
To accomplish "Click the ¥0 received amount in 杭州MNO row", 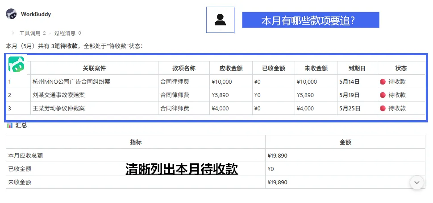I will tap(258, 82).
